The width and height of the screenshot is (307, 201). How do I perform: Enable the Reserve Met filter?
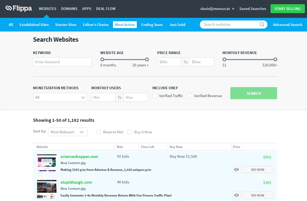pos(98,132)
